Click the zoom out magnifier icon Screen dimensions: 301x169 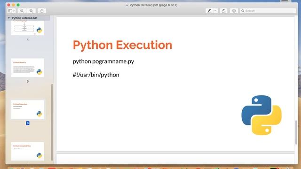(x=22, y=11)
